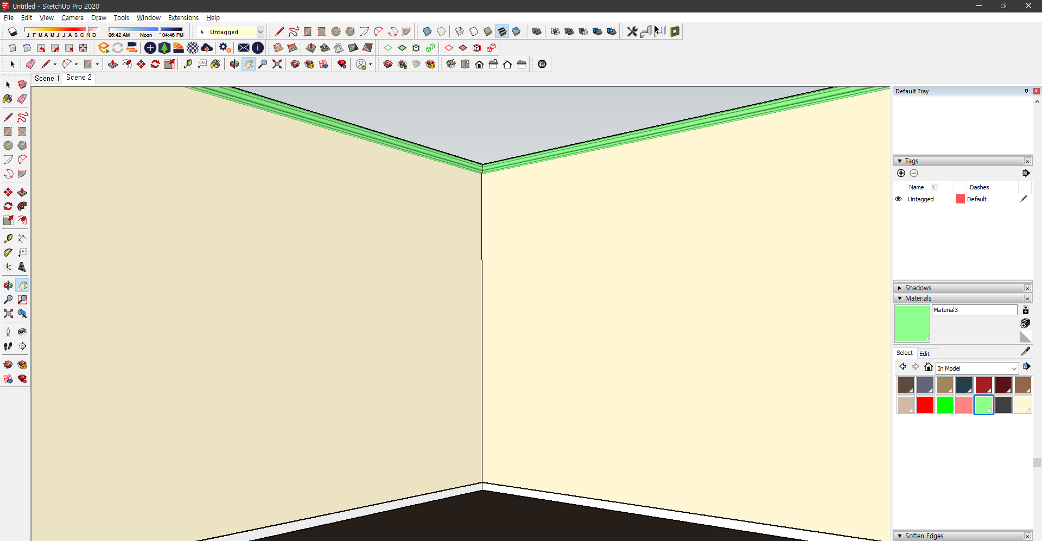
Task: Go to In Model home materials button
Action: coord(929,367)
